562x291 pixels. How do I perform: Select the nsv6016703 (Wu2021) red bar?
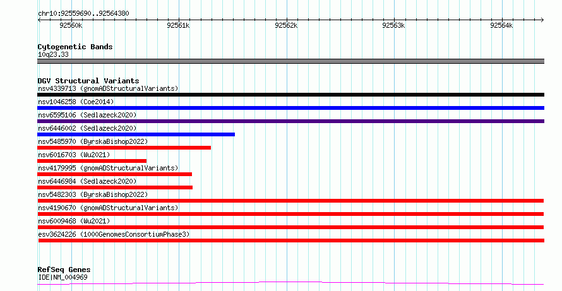92,161
